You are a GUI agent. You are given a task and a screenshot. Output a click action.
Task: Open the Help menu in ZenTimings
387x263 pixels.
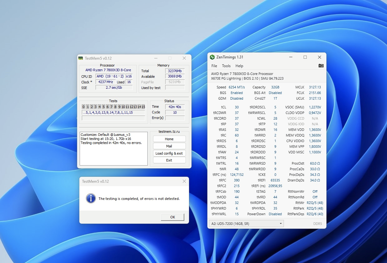pyautogui.click(x=239, y=66)
